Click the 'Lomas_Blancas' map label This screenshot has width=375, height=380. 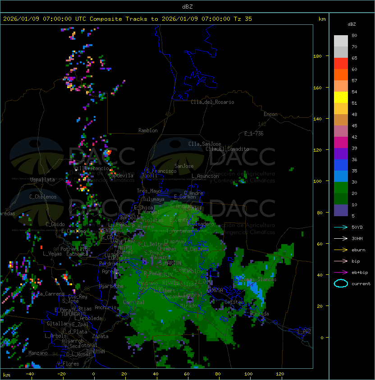click(x=259, y=279)
